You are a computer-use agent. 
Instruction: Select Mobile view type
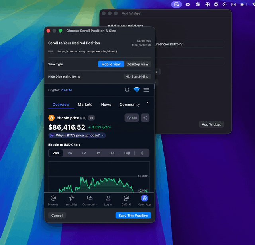pyautogui.click(x=111, y=64)
